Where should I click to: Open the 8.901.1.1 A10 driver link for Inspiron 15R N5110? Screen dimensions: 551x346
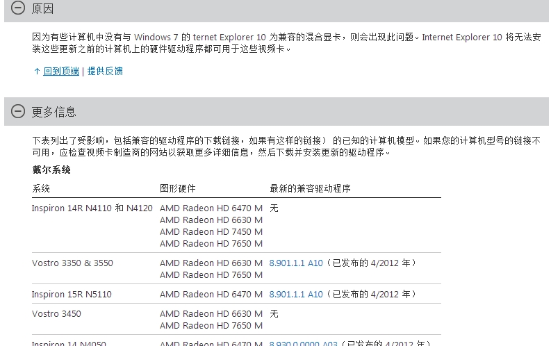296,295
